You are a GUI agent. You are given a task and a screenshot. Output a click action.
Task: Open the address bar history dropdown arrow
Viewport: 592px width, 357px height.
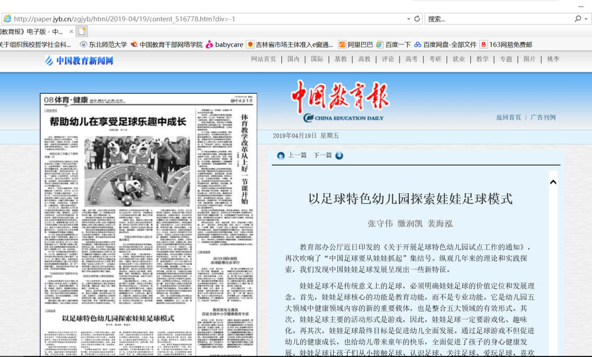pyautogui.click(x=409, y=19)
